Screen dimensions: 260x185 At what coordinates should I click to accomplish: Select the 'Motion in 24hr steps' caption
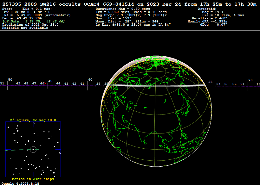(x=33, y=179)
